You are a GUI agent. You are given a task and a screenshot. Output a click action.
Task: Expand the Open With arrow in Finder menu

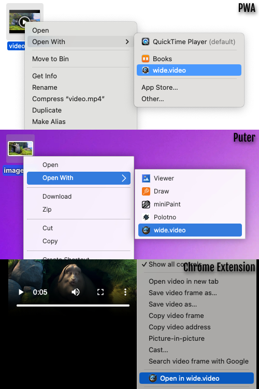coord(127,41)
